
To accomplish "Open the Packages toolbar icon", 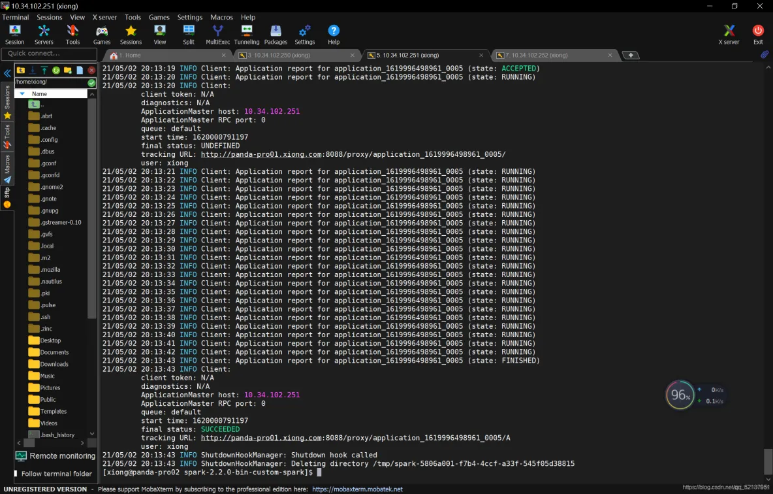I will point(276,35).
